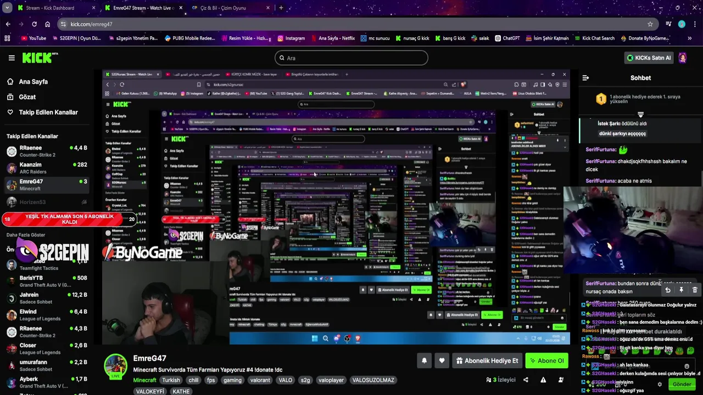Click the 'KICKs Satın Al' button

[649, 58]
